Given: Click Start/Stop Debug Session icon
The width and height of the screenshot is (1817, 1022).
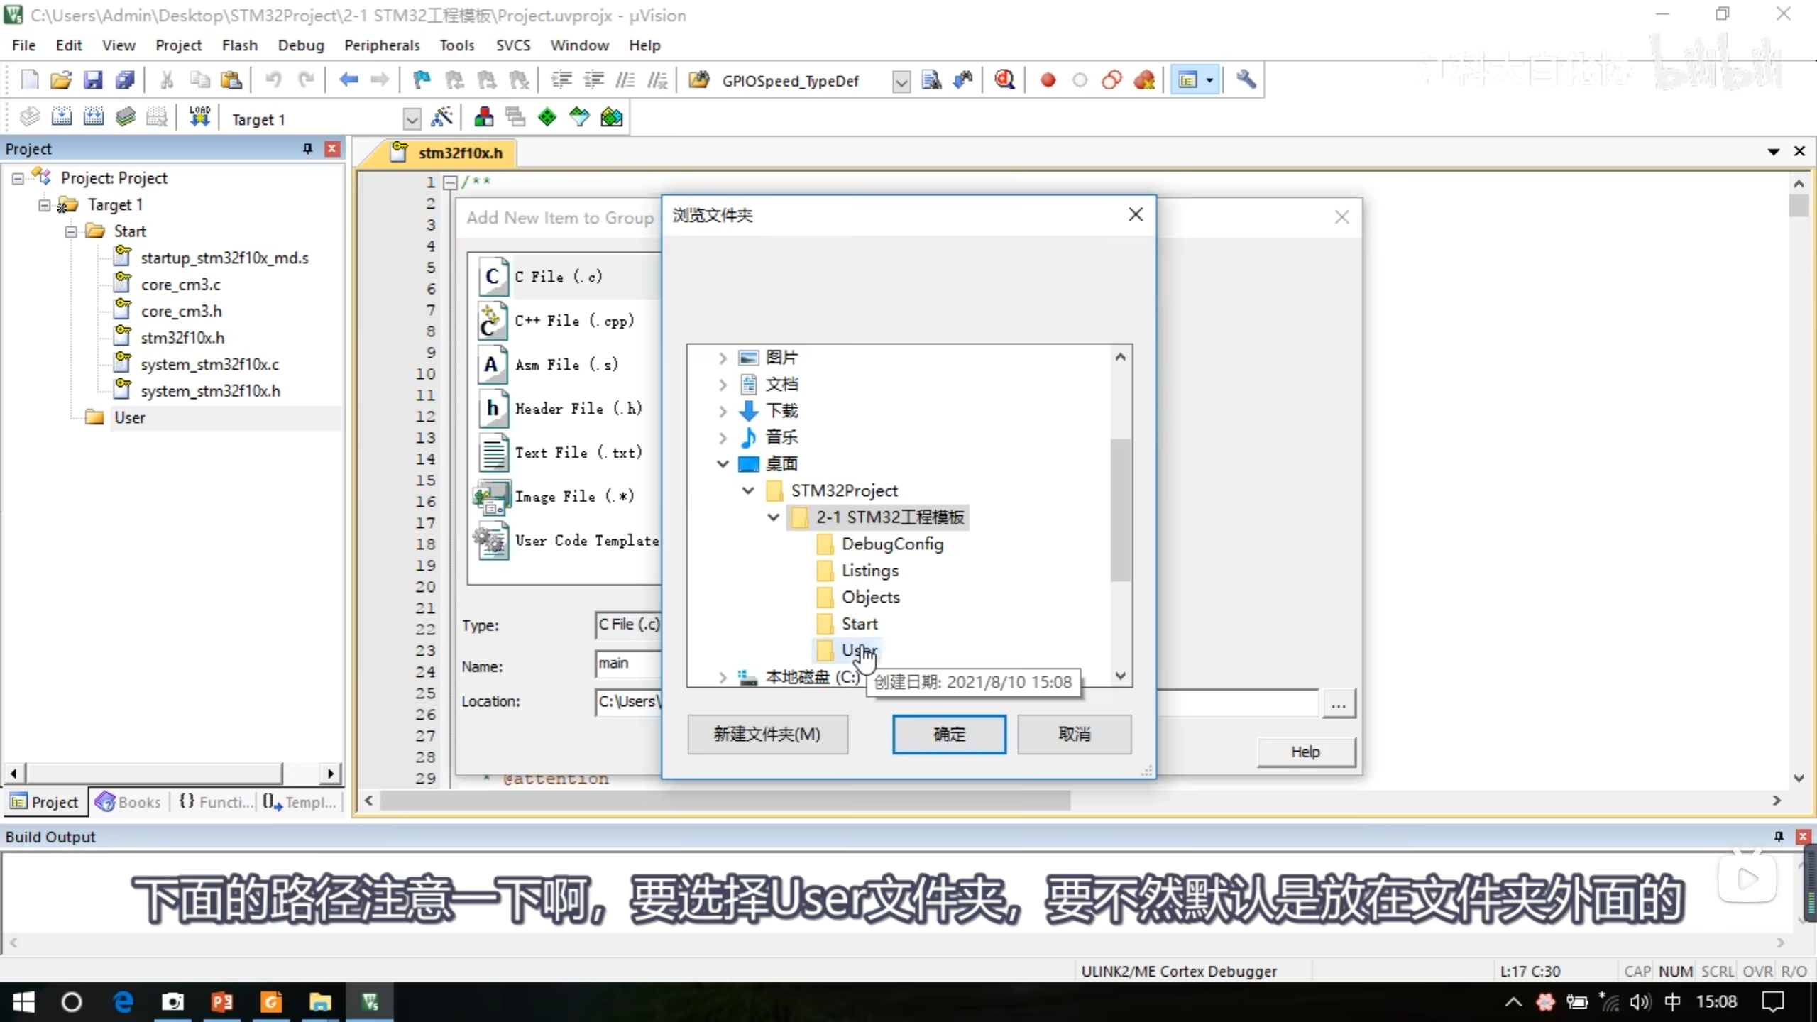Looking at the screenshot, I should 1004,80.
